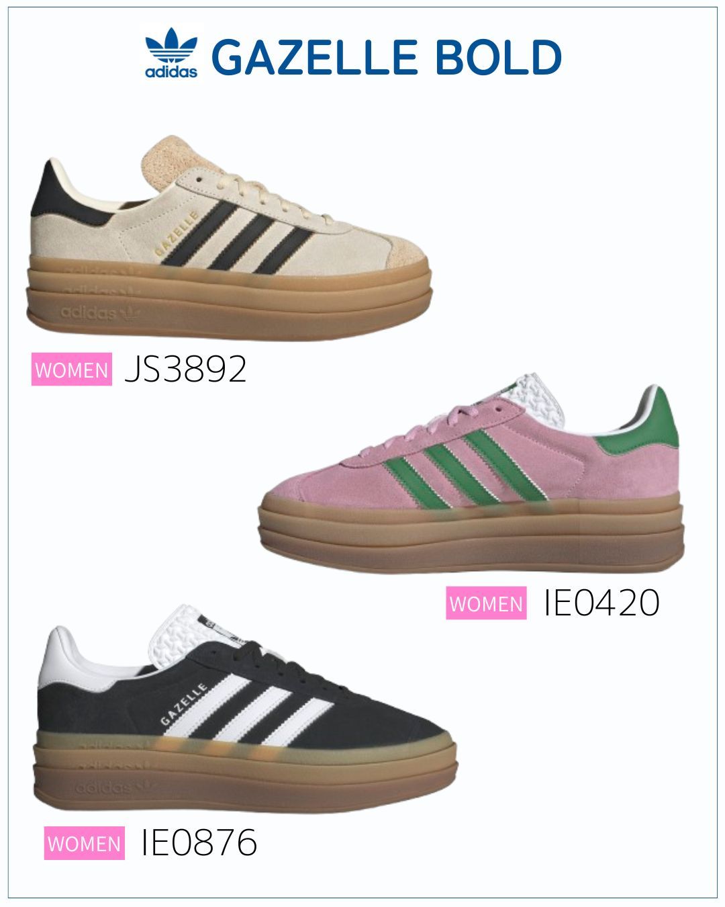Click the WOMEN tag beside JS3892
Image resolution: width=725 pixels, height=907 pixels.
point(71,370)
